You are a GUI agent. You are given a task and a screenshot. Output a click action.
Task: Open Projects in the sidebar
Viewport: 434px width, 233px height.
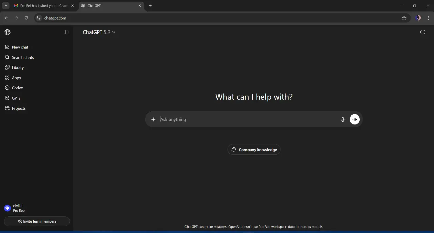[x=37, y=108]
